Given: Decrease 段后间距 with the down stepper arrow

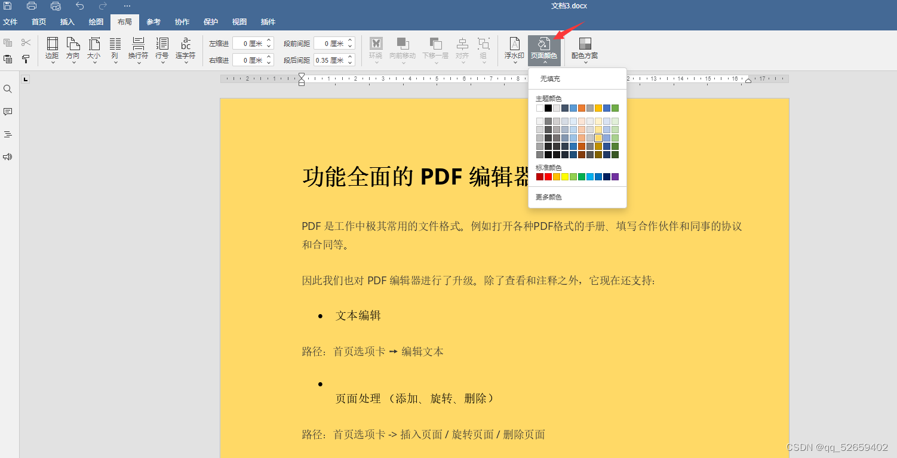Looking at the screenshot, I should coord(351,63).
